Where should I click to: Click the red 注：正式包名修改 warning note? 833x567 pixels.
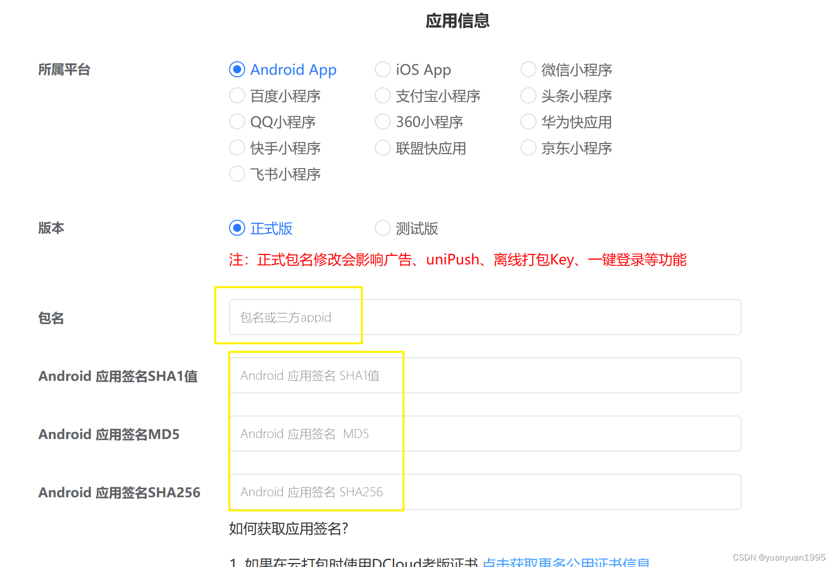[x=458, y=259]
